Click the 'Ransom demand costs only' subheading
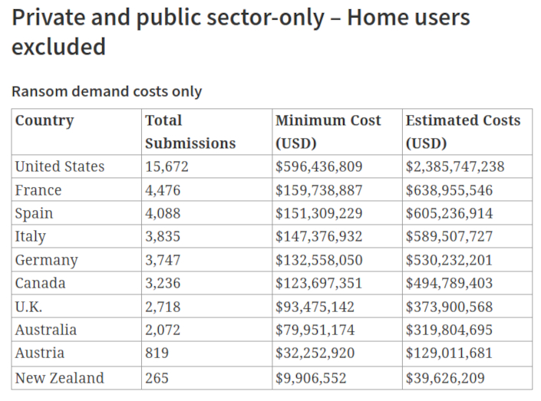Viewport: 541px width, 401px height. 107,91
